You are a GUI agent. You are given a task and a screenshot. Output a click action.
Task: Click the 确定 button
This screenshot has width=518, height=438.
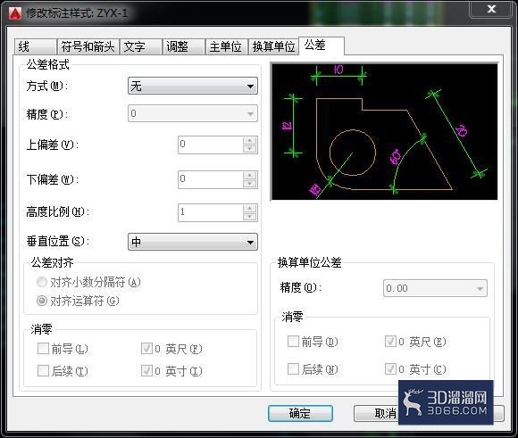coord(300,413)
